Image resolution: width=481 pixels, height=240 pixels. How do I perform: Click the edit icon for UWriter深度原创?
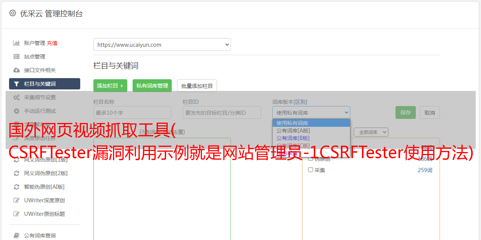pos(17,200)
